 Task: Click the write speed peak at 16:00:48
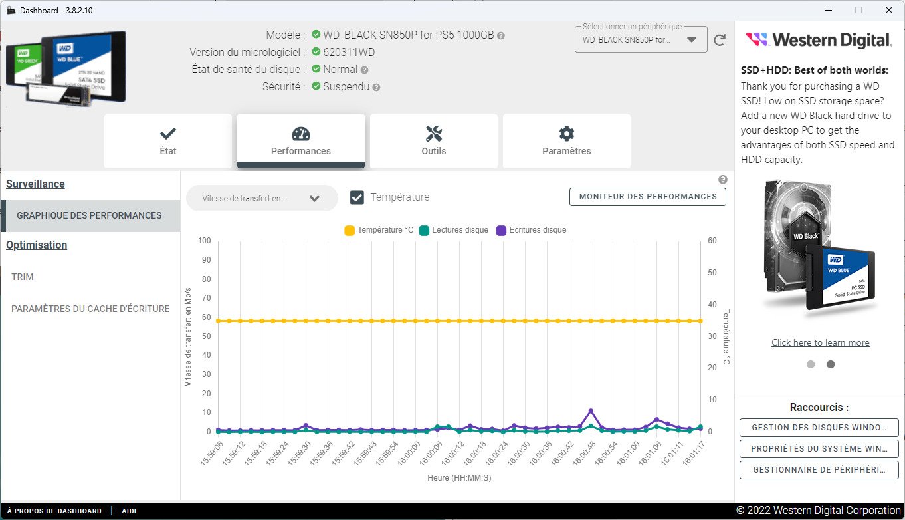point(591,411)
